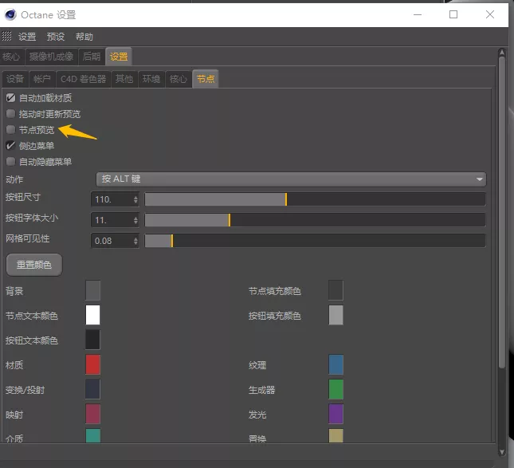Enable the 节点预览 checkbox
This screenshot has width=514, height=468.
click(11, 129)
